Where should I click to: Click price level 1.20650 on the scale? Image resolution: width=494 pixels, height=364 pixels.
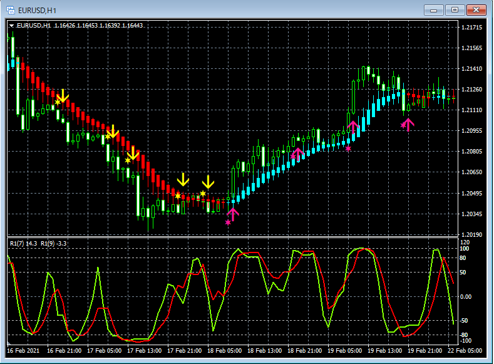click(x=471, y=172)
